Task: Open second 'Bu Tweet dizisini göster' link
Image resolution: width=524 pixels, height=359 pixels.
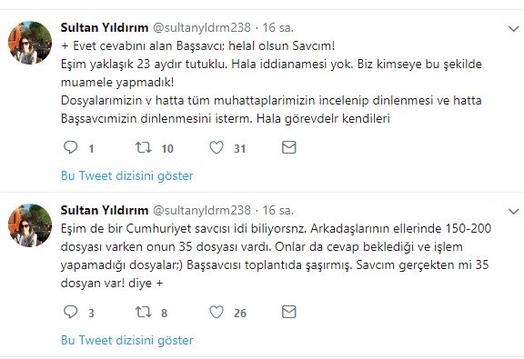Action: pyautogui.click(x=127, y=340)
